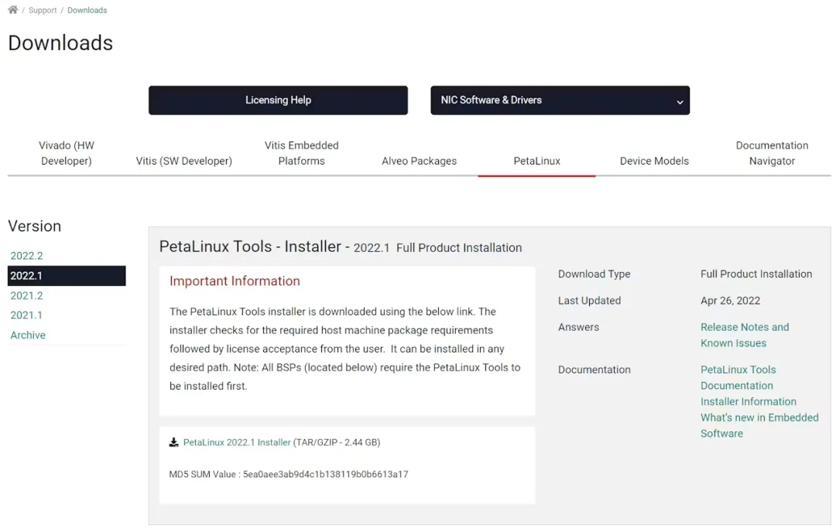Select version 2022.1 in the Version list

click(x=67, y=276)
